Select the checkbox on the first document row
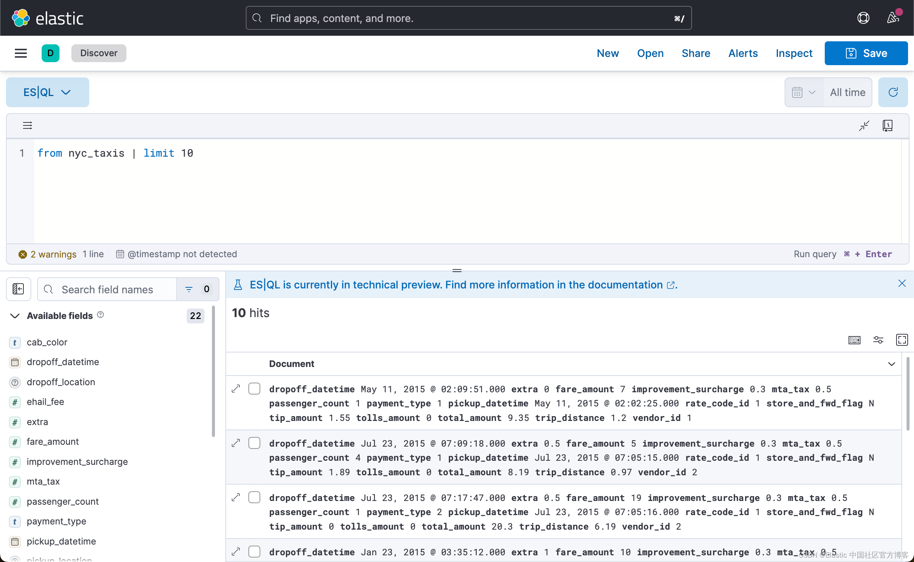Screen dimensions: 914x562 pyautogui.click(x=254, y=388)
